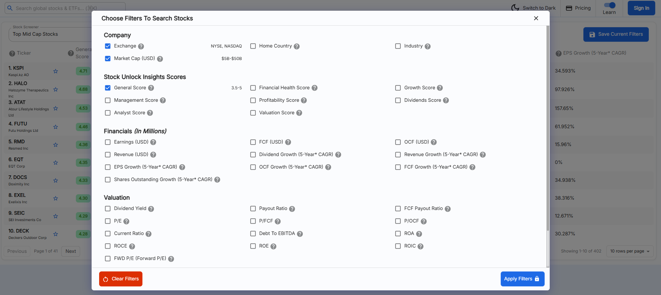Image resolution: width=661 pixels, height=295 pixels.
Task: Check the ROA filter checkbox
Action: (398, 234)
